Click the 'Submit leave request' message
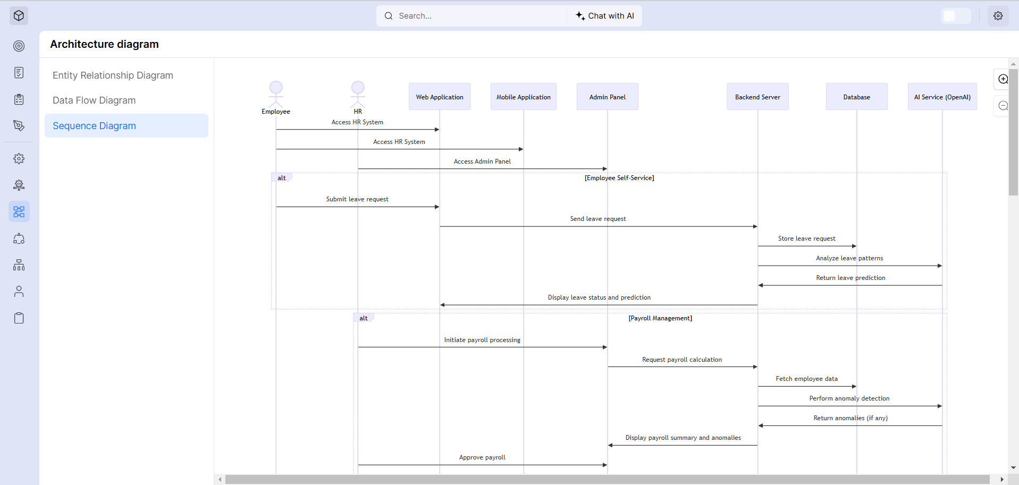The height and width of the screenshot is (485, 1019). (x=357, y=199)
